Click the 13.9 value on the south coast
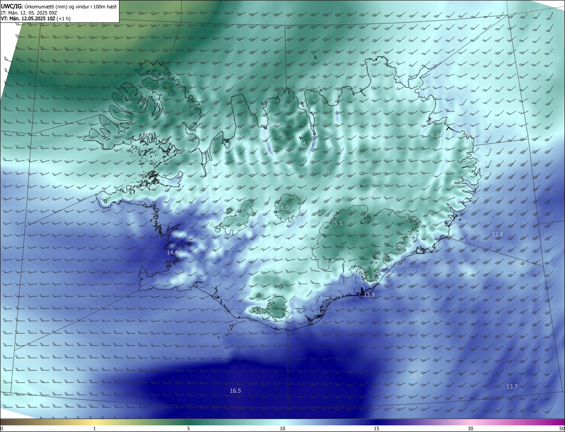This screenshot has height=432, width=565. [369, 295]
